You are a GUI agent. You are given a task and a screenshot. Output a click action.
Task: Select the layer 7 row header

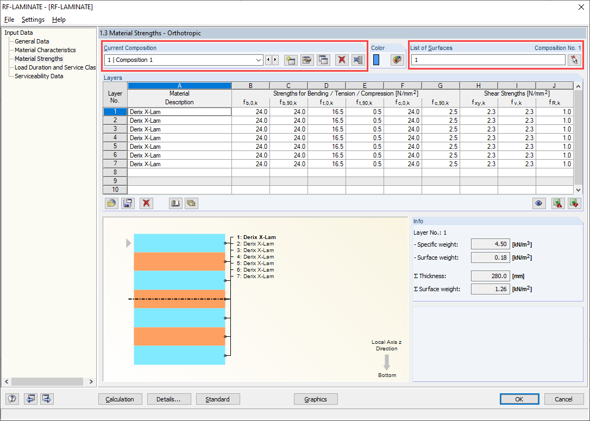coord(115,164)
